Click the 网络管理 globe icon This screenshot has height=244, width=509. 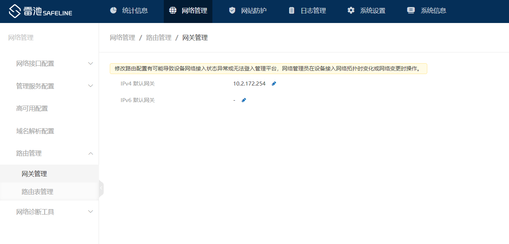click(x=173, y=10)
